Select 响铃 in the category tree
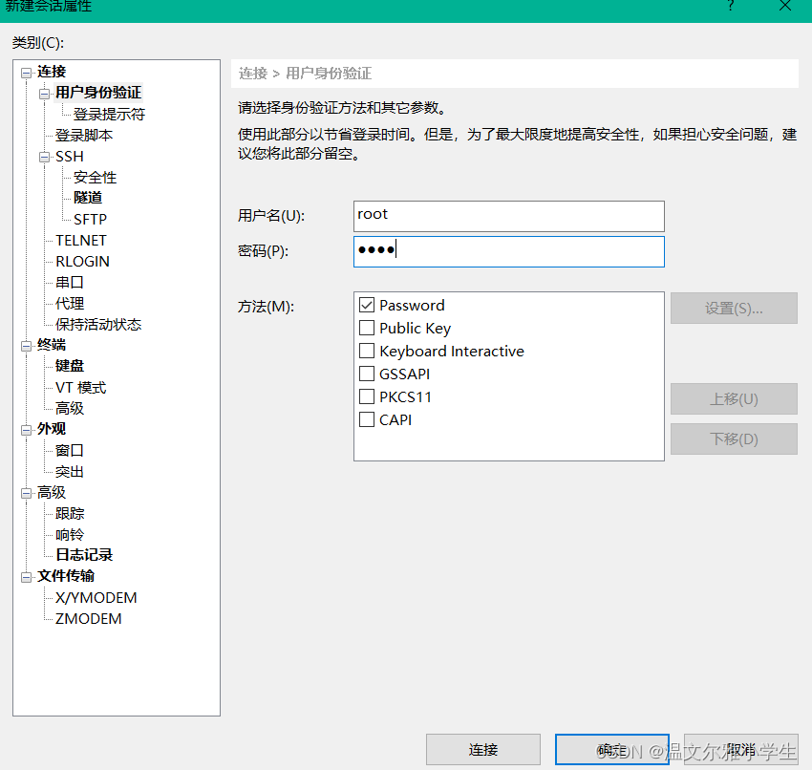This screenshot has width=812, height=770. coord(70,535)
